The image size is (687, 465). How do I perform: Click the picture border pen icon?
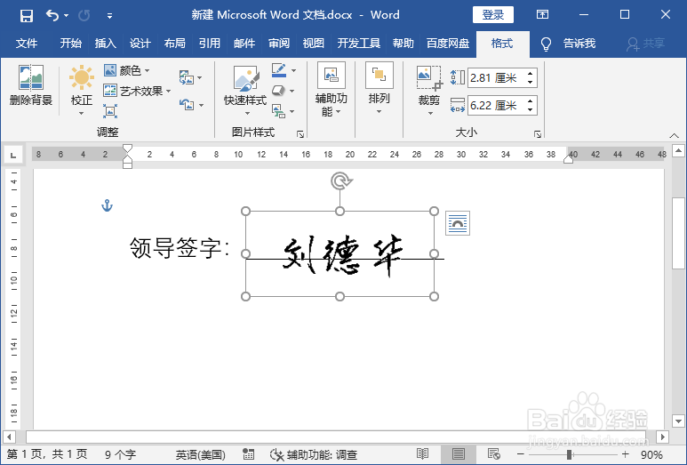click(279, 70)
